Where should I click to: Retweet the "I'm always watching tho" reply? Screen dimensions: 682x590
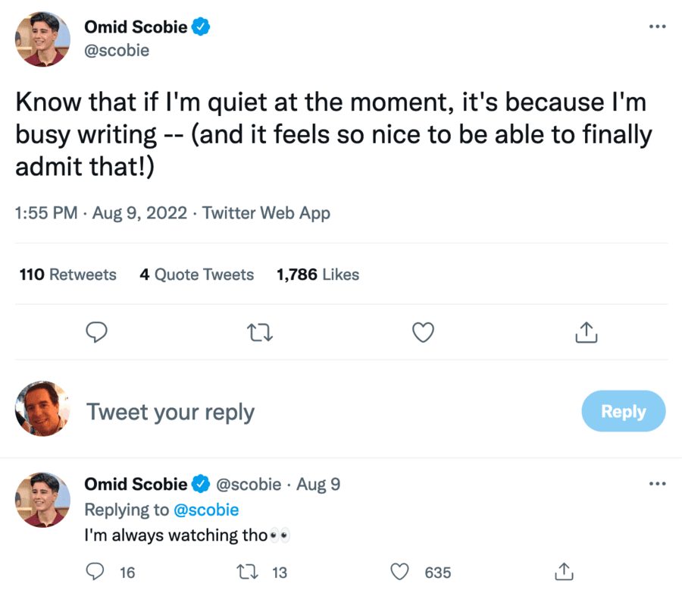(248, 572)
